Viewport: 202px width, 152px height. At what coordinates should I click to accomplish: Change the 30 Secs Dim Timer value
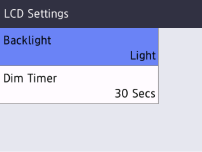[135, 93]
